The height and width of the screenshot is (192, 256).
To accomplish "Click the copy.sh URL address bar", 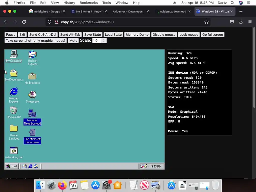I will click(x=128, y=22).
